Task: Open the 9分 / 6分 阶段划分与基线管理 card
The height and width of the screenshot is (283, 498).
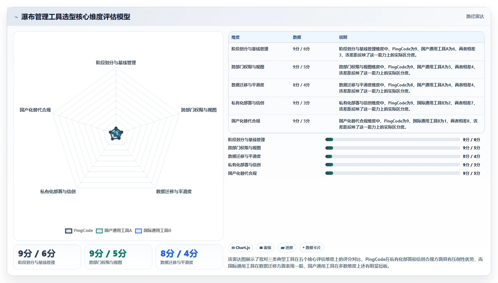Action: [x=47, y=257]
